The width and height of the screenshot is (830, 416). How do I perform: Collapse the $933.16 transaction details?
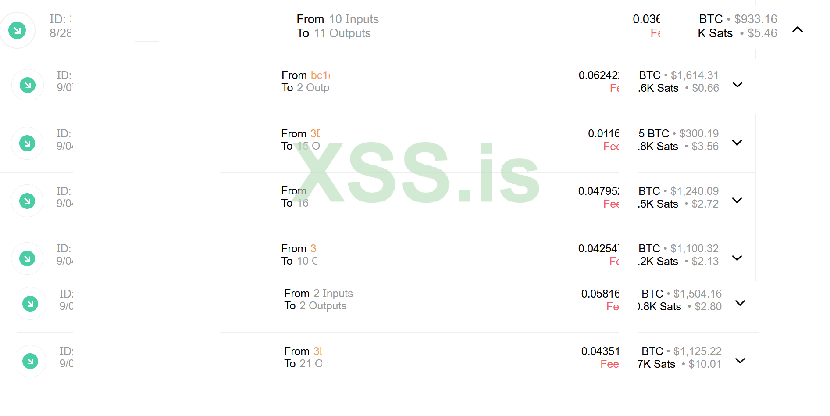pyautogui.click(x=798, y=30)
